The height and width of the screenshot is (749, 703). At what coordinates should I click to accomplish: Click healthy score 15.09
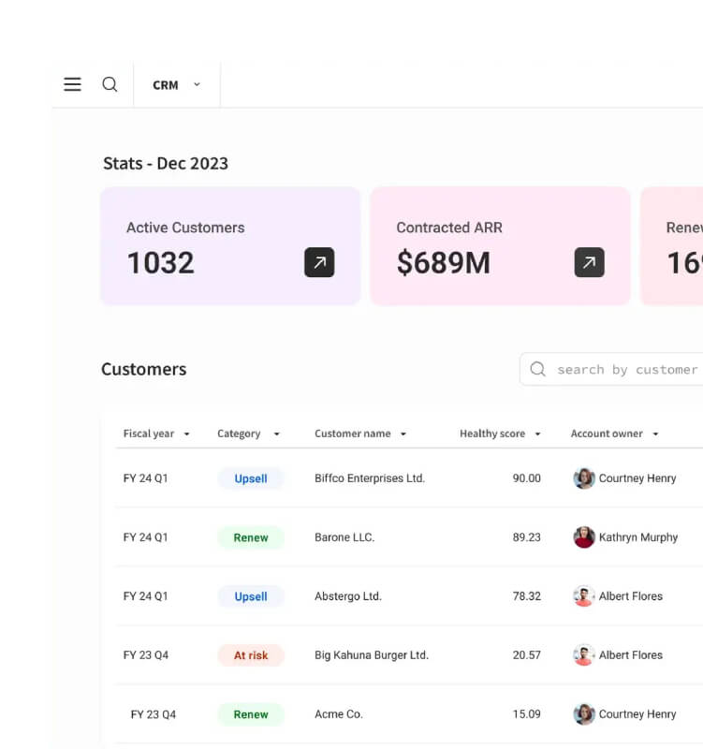527,714
